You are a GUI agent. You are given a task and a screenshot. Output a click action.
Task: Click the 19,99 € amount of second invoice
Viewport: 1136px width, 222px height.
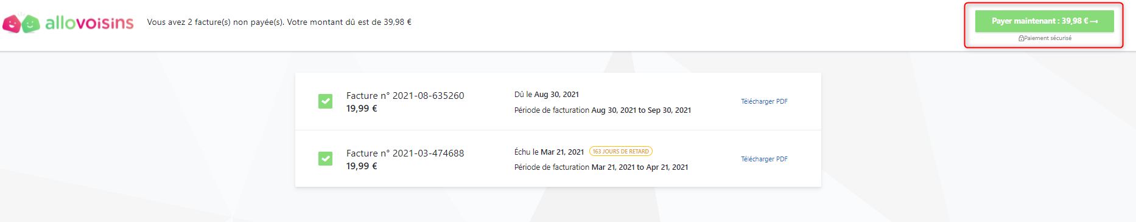click(x=362, y=166)
